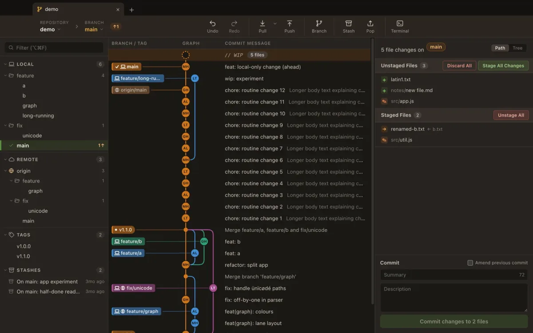Click the added icon beside notes/new file.md
This screenshot has height=333, width=533.
pyautogui.click(x=384, y=91)
